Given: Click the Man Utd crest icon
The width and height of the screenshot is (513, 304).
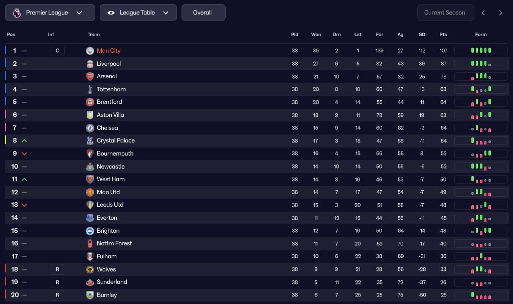Looking at the screenshot, I should 90,192.
